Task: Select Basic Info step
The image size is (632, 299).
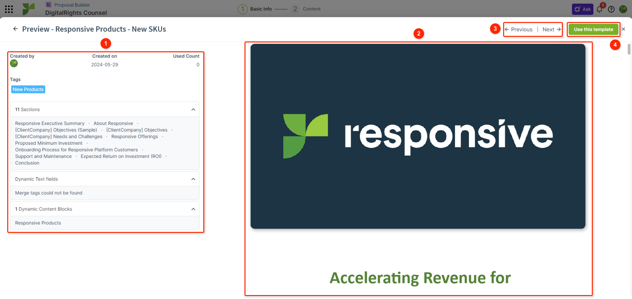Action: [x=255, y=9]
